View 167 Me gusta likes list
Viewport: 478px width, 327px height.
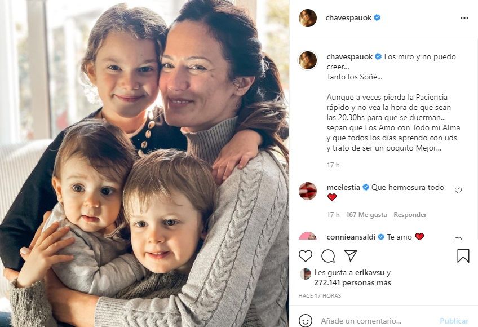366,215
